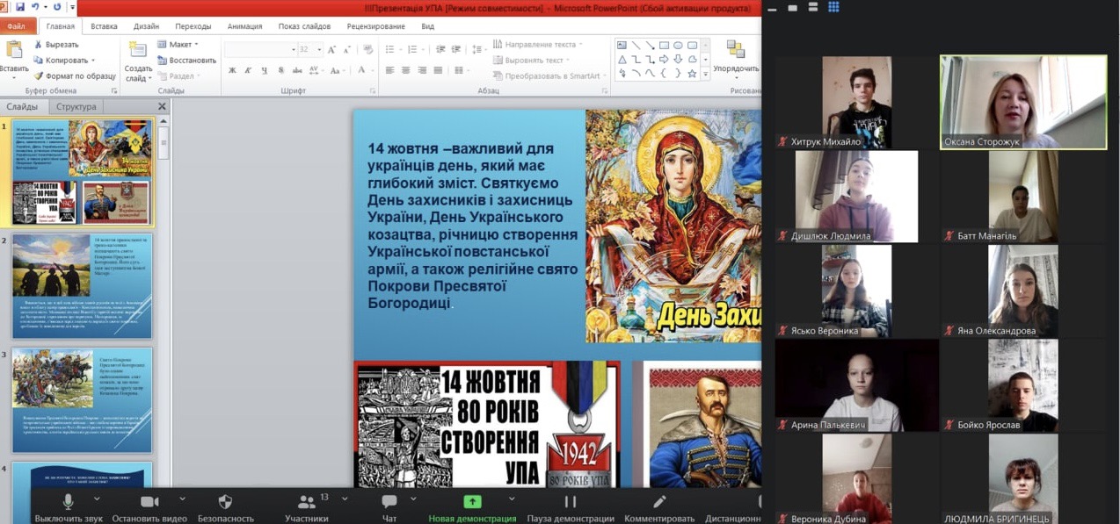The image size is (1120, 524).
Task: Switch to the Дизайн ribbon tab
Action: pos(147,26)
